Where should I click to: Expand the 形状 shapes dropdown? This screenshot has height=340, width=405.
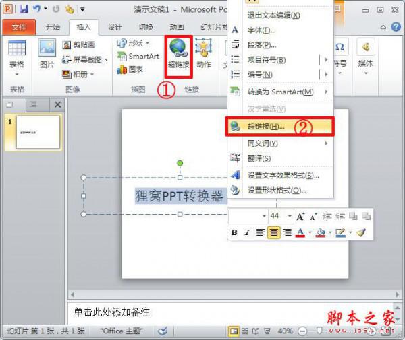point(147,43)
